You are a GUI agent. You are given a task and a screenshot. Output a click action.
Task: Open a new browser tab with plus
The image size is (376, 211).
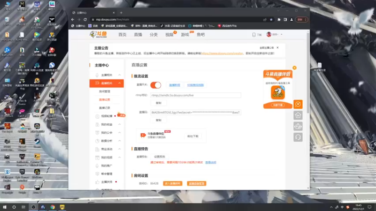click(121, 13)
